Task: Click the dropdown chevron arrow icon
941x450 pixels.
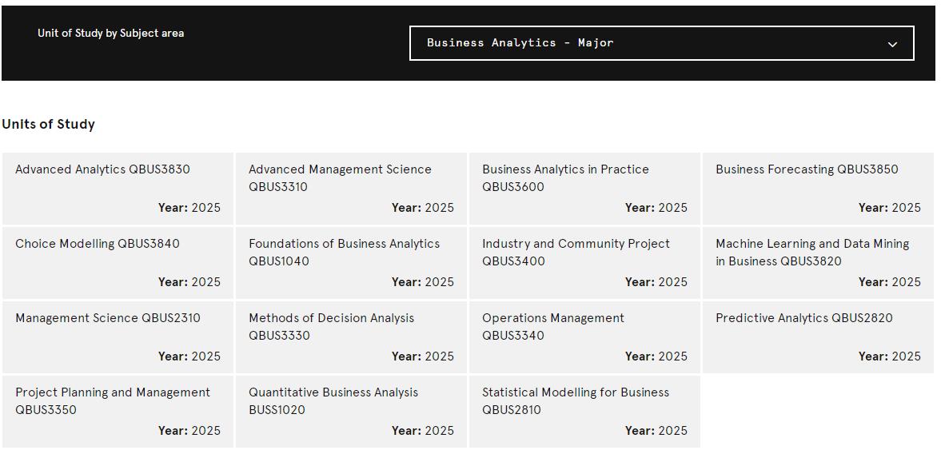Action: point(892,44)
